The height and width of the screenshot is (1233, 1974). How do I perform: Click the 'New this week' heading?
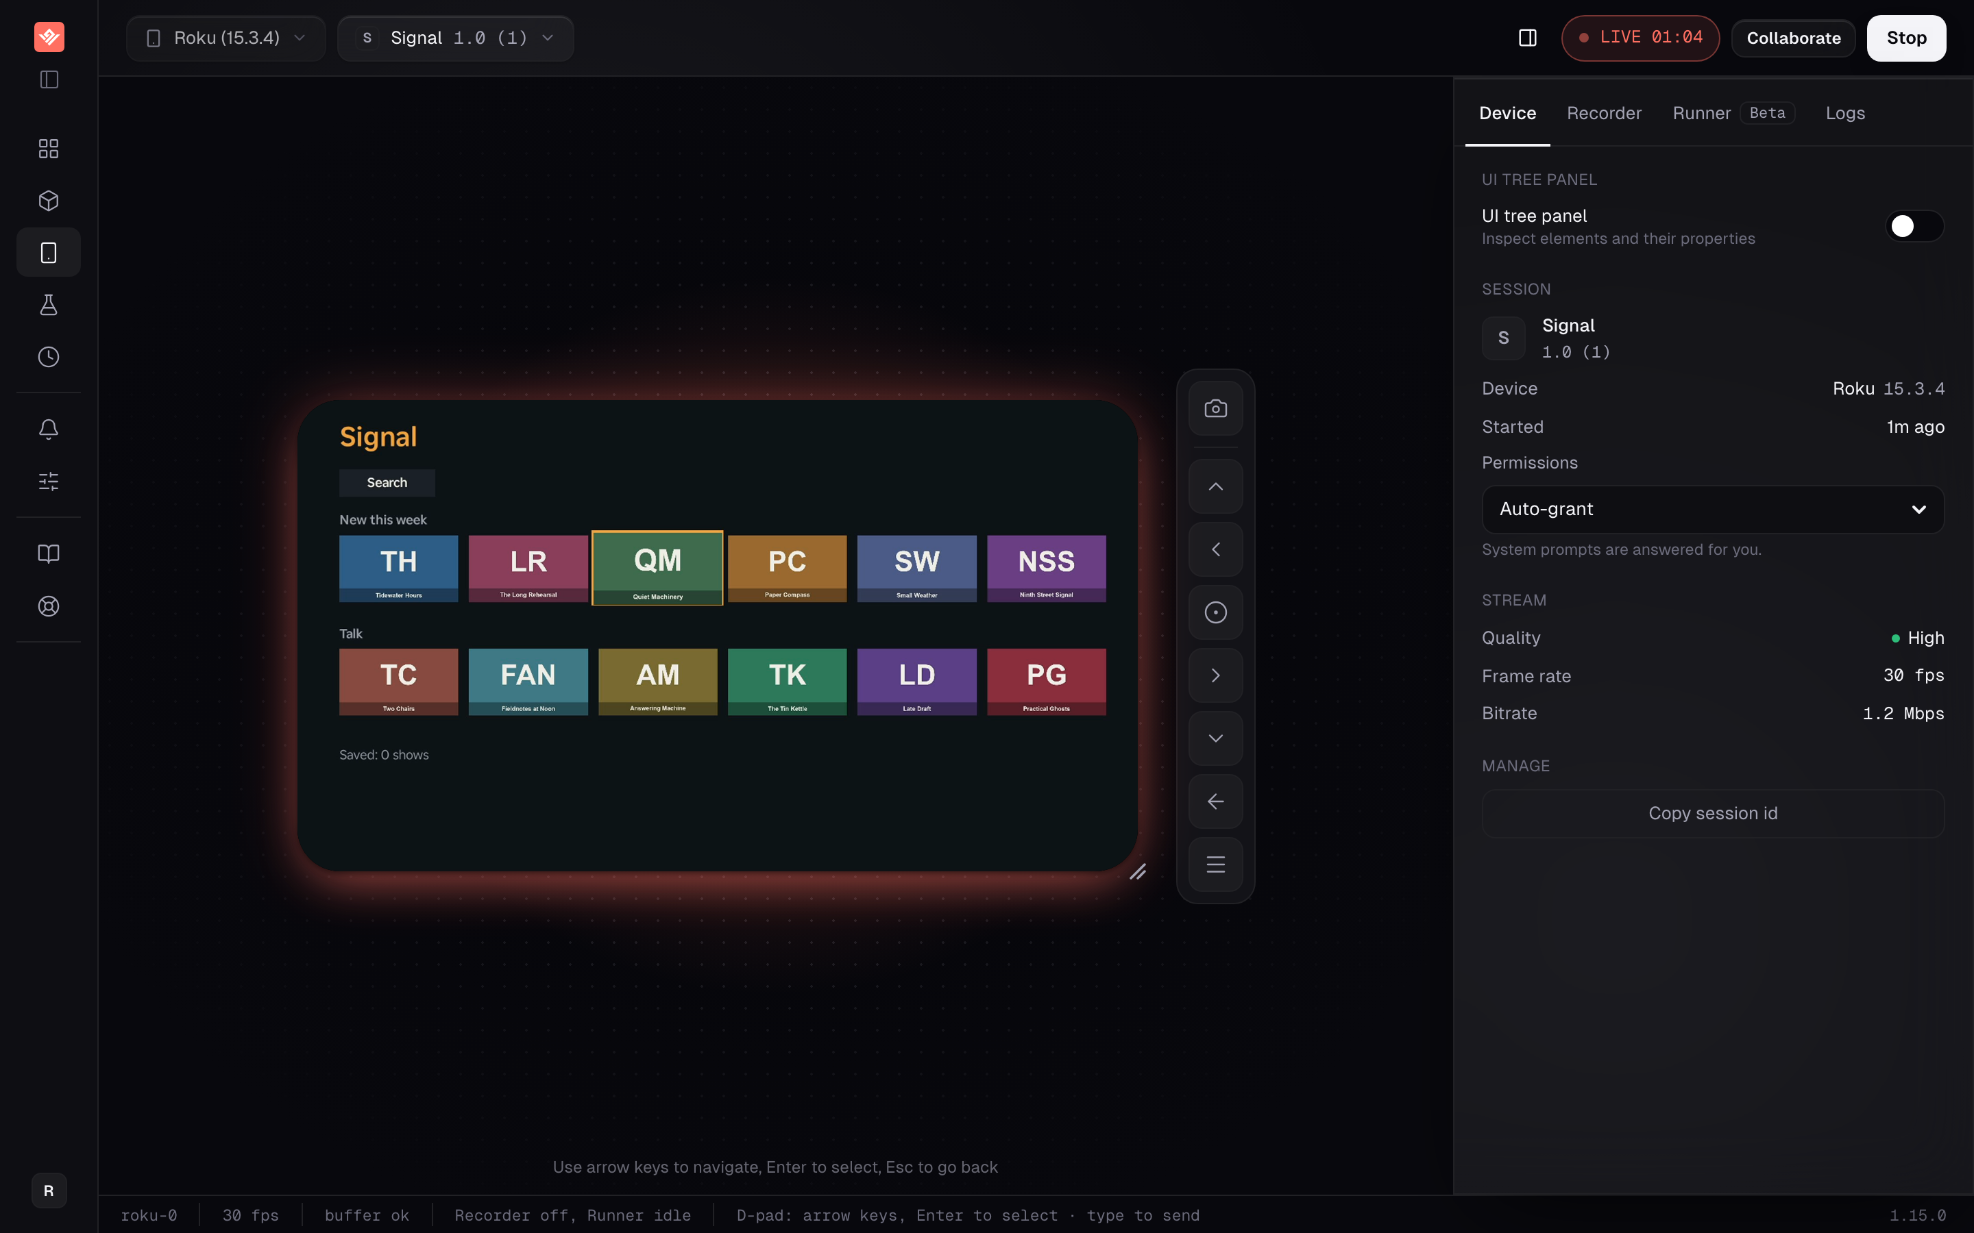coord(382,519)
